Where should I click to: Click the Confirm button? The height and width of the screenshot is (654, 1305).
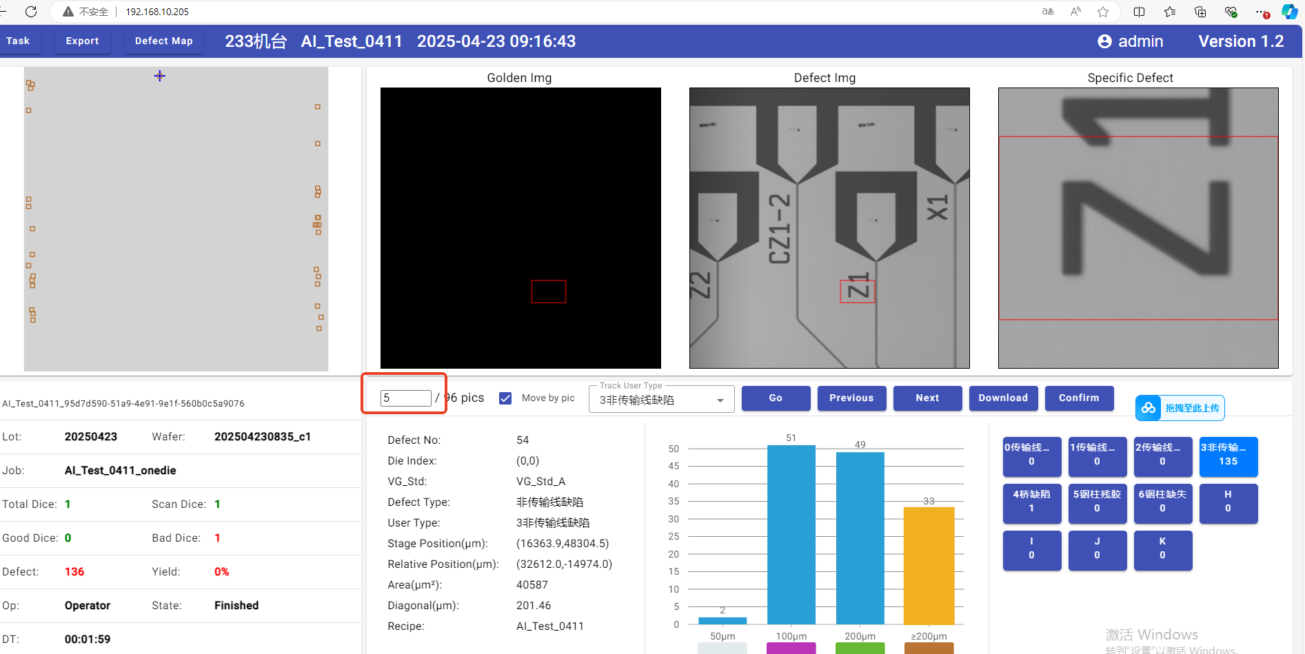coord(1078,398)
